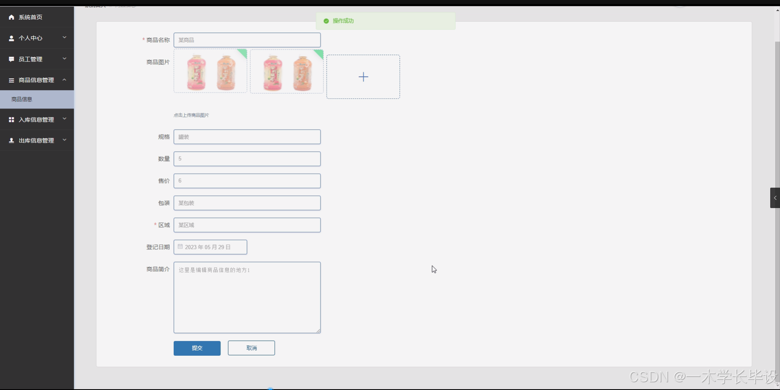Click the 提交 submit button

(197, 348)
